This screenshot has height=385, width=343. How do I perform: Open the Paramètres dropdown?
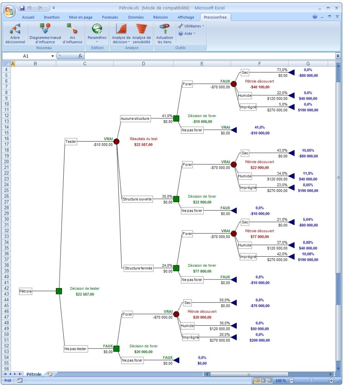pyautogui.click(x=98, y=35)
